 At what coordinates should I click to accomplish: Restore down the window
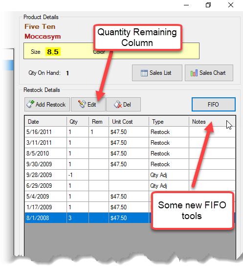coord(208,5)
